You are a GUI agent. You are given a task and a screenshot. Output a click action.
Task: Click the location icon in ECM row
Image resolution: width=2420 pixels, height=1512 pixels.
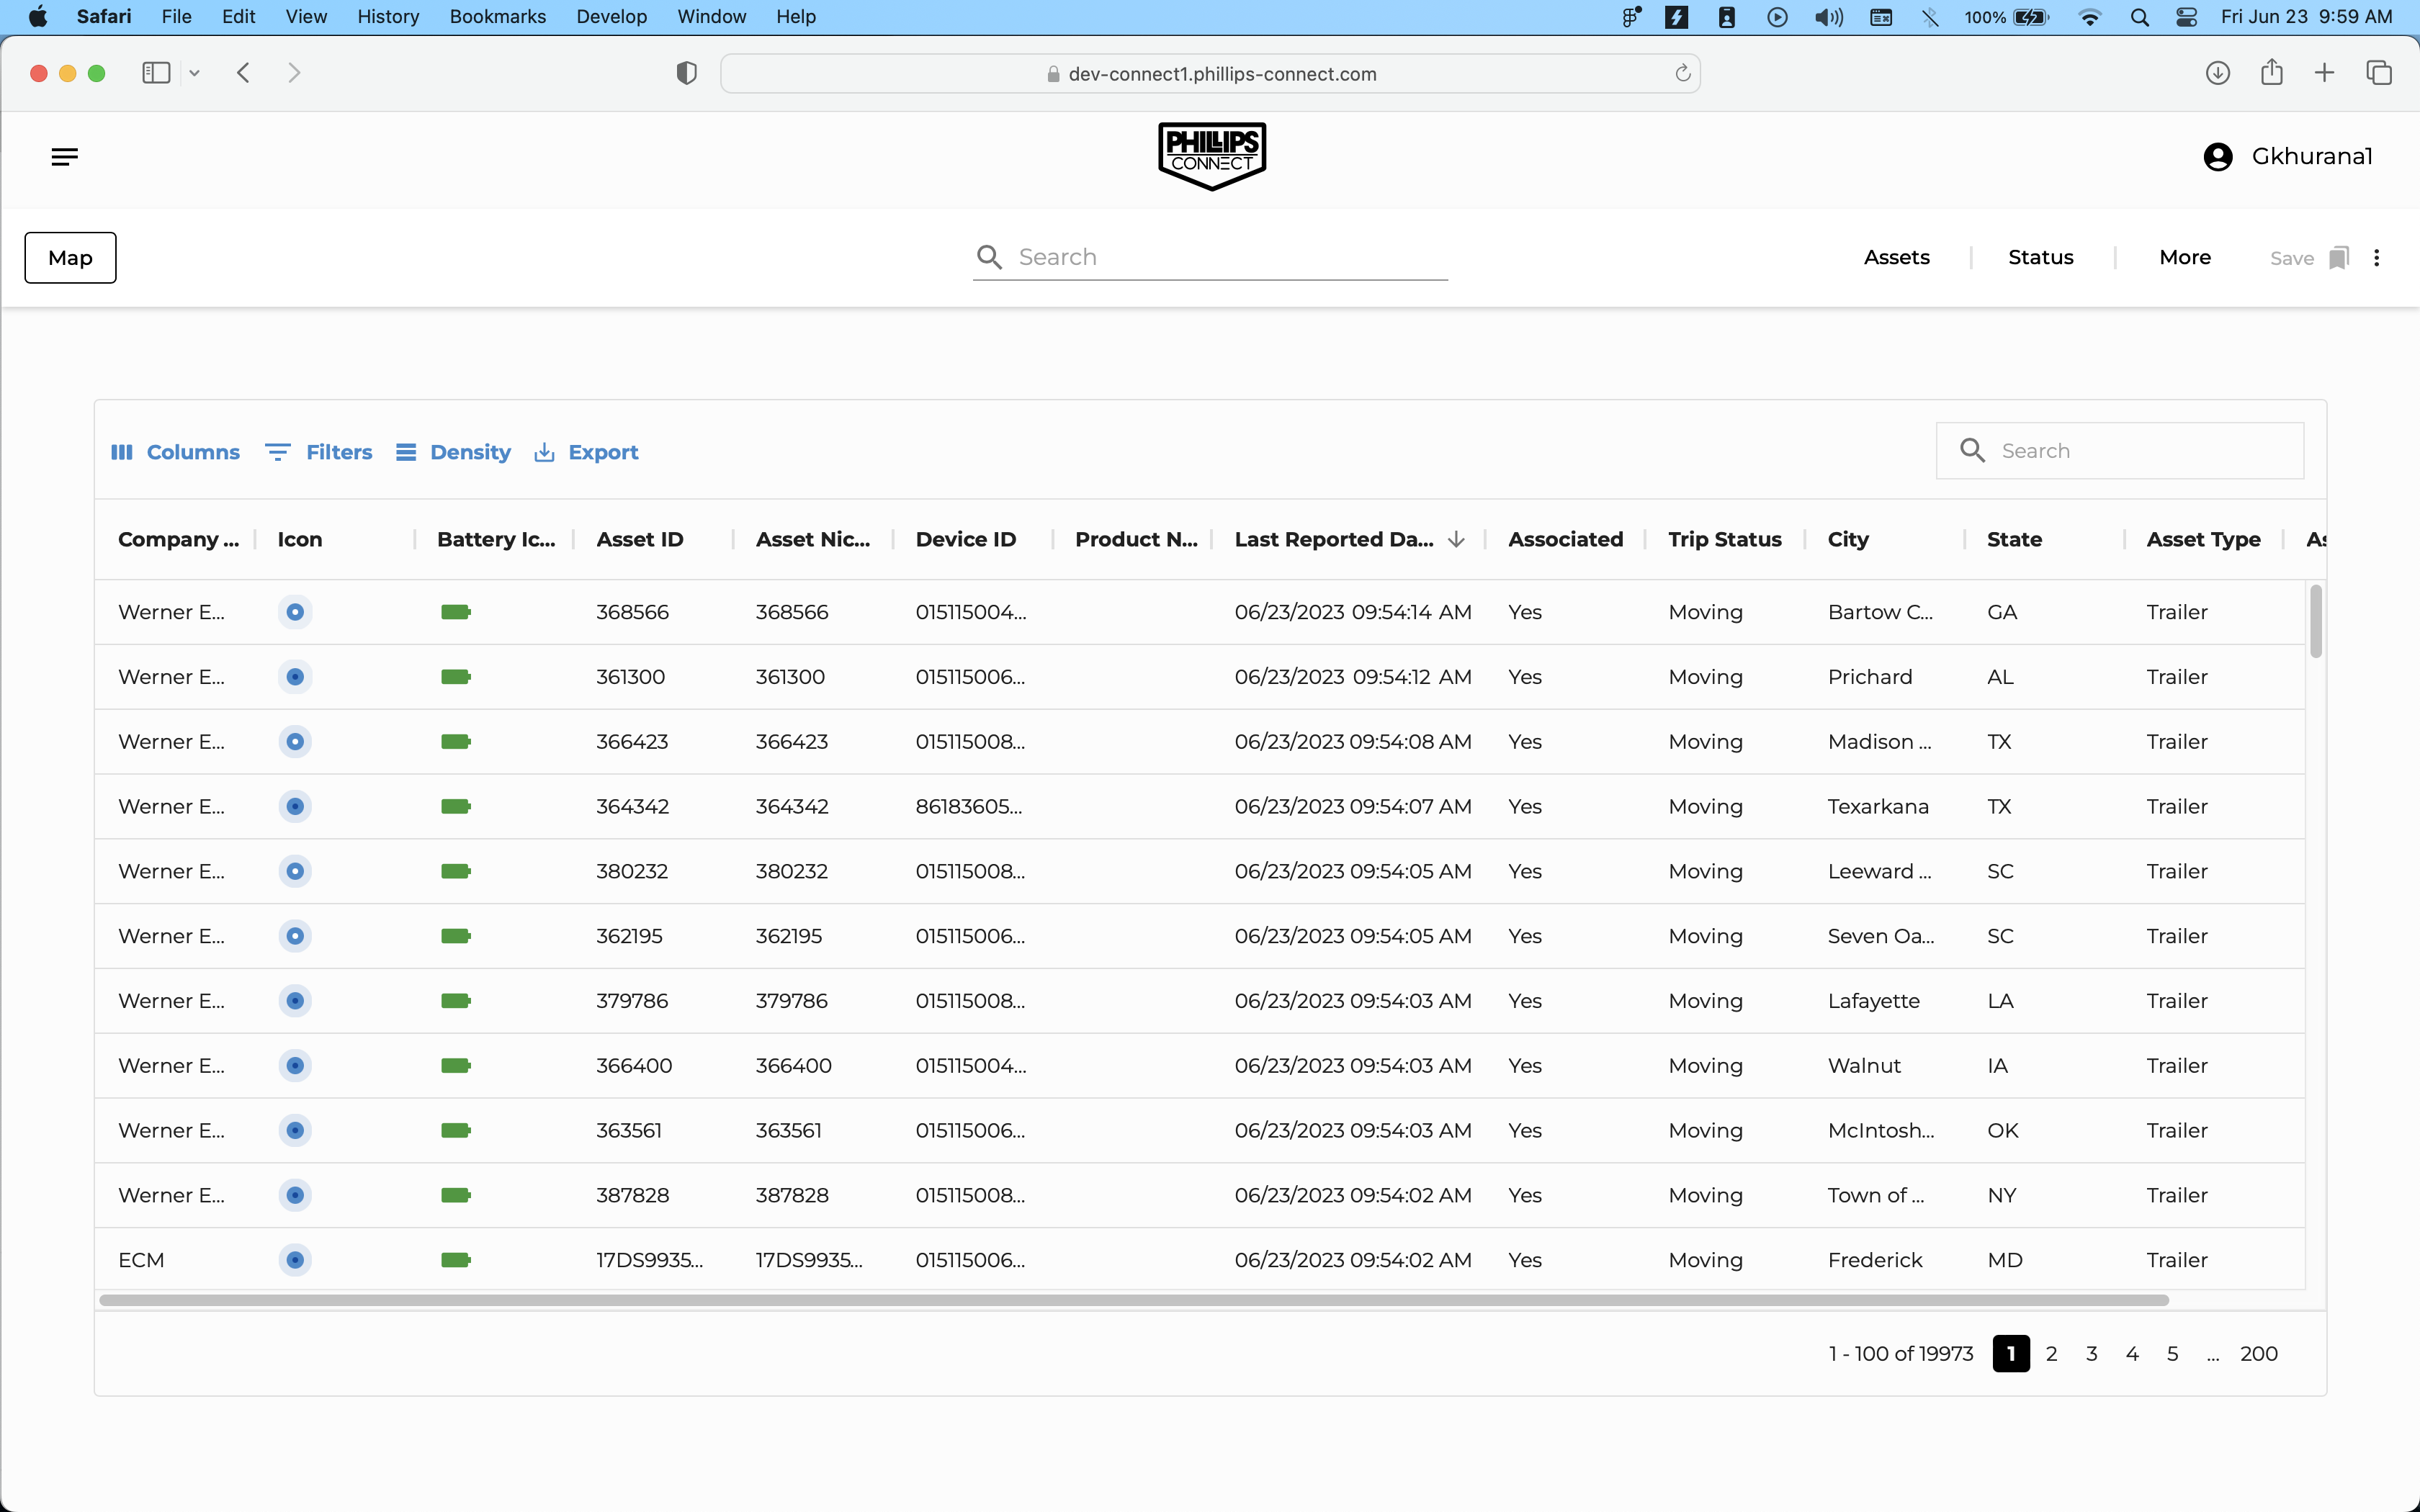tap(295, 1259)
